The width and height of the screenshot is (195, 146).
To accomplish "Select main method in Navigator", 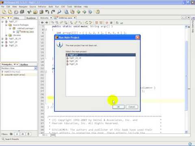I will [12, 72].
